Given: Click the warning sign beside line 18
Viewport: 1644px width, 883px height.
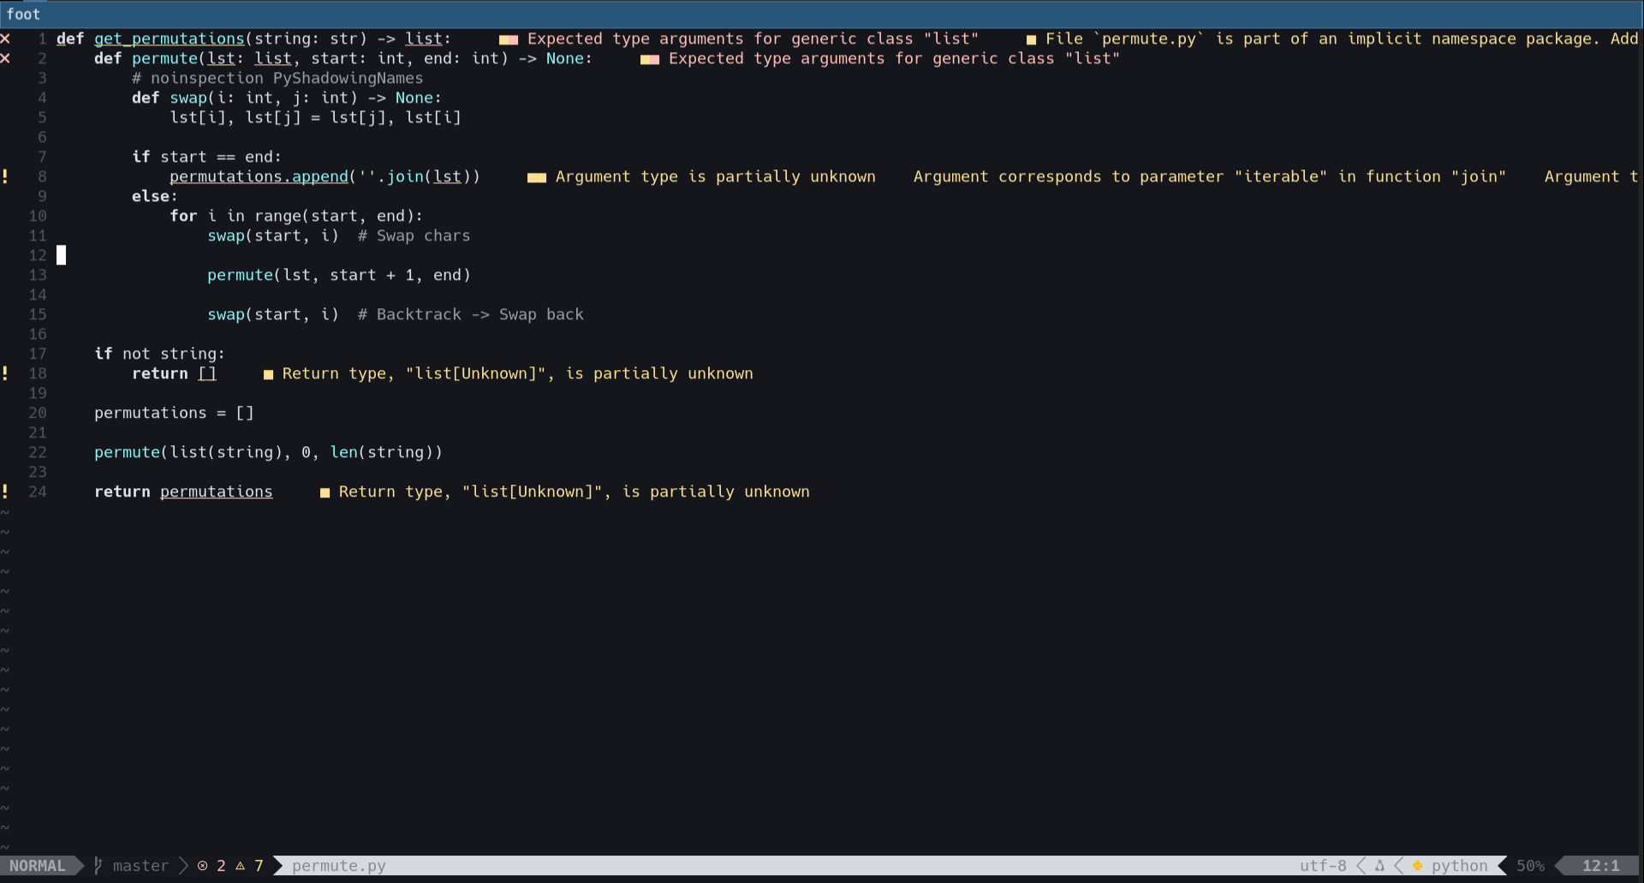Looking at the screenshot, I should click(5, 373).
